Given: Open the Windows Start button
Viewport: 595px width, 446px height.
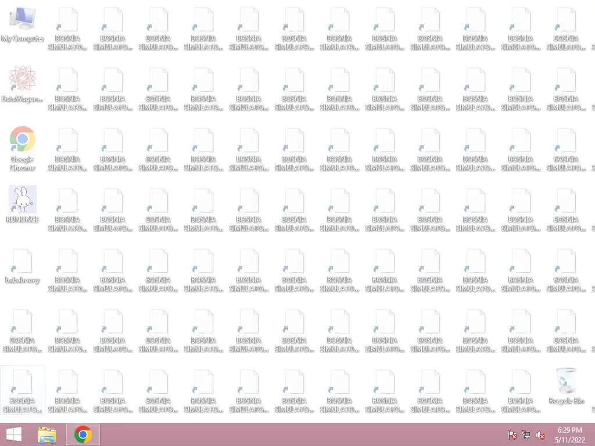Looking at the screenshot, I should point(14,434).
